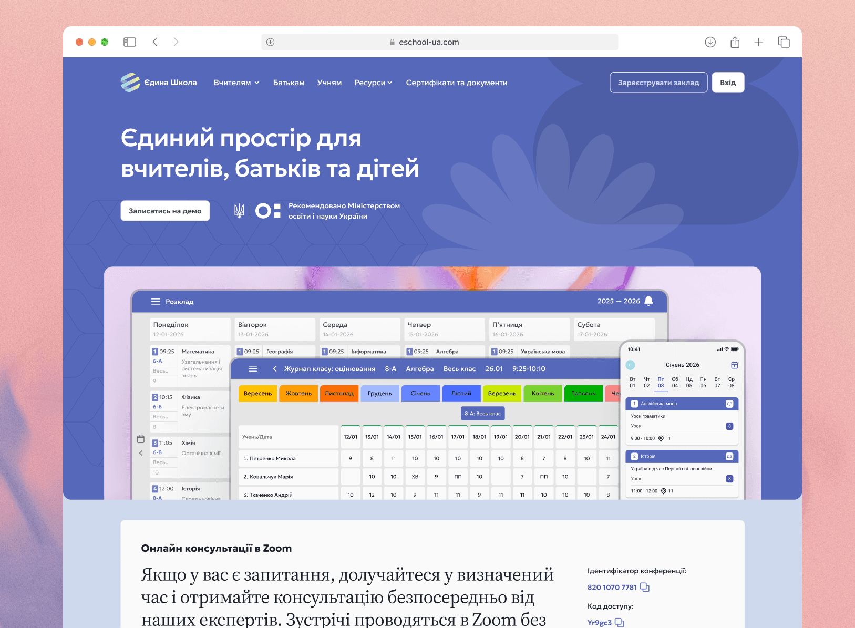The image size is (855, 628).
Task: Click back chevron next to Журнал класу
Action: coord(275,369)
